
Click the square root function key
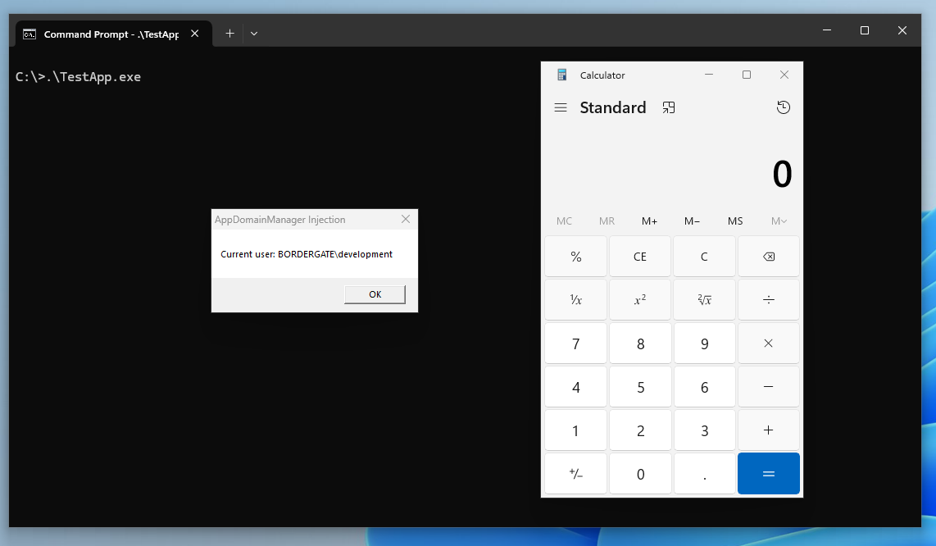point(704,300)
